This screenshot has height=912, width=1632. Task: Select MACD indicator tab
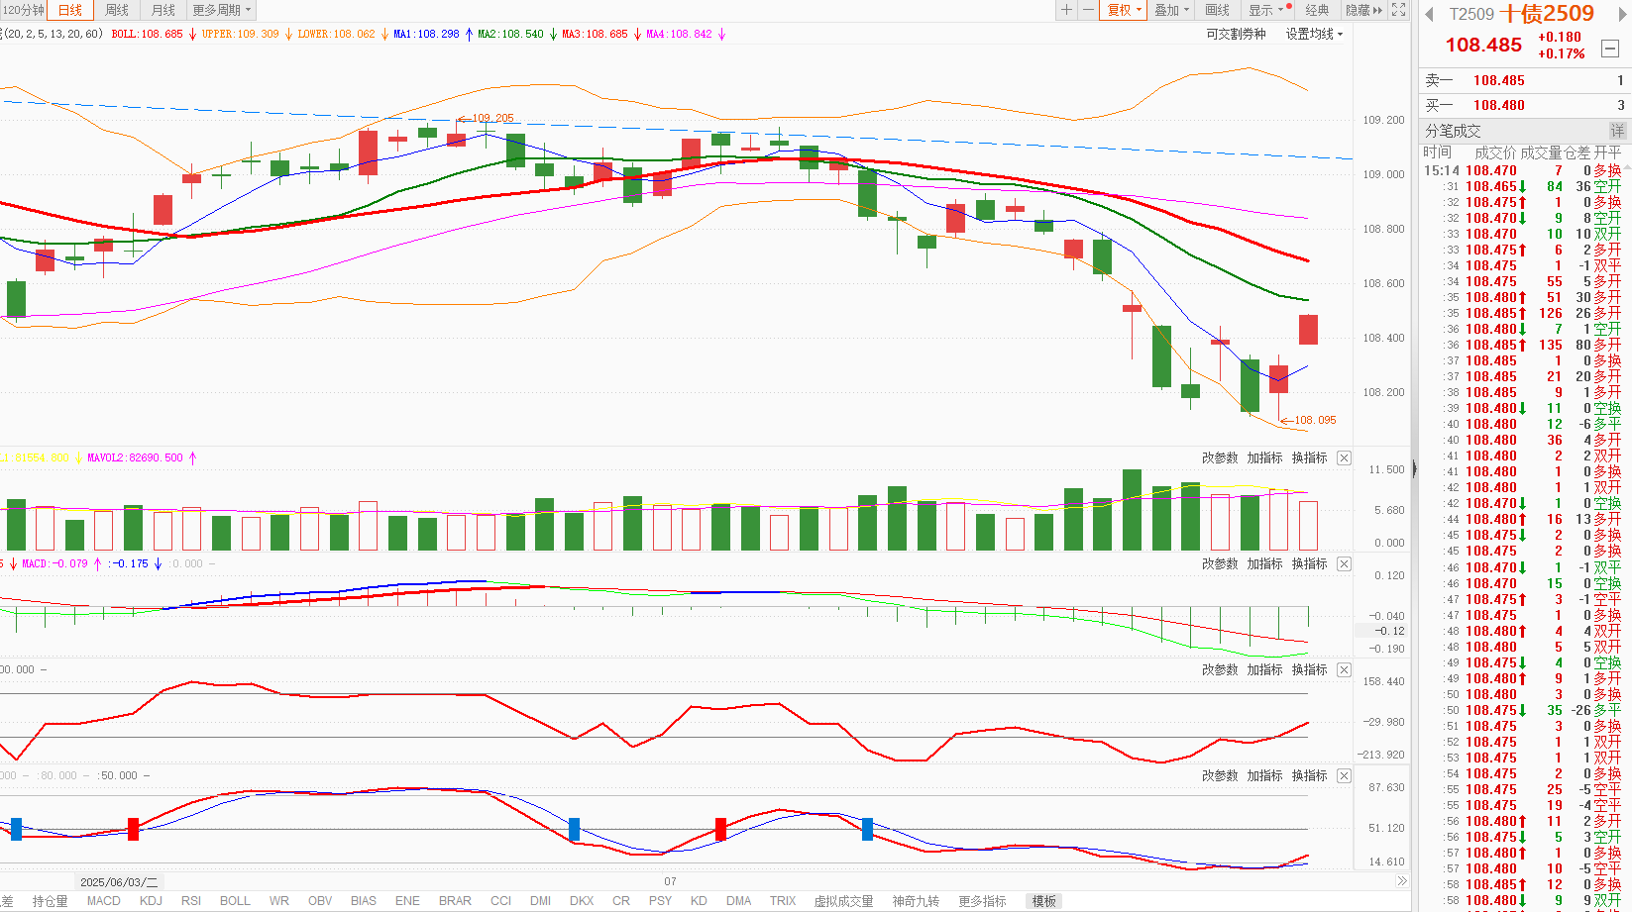pyautogui.click(x=103, y=901)
